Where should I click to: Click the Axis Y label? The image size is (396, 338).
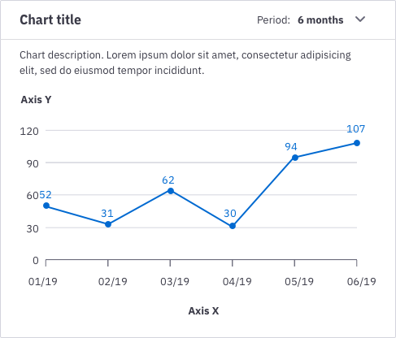tap(36, 100)
